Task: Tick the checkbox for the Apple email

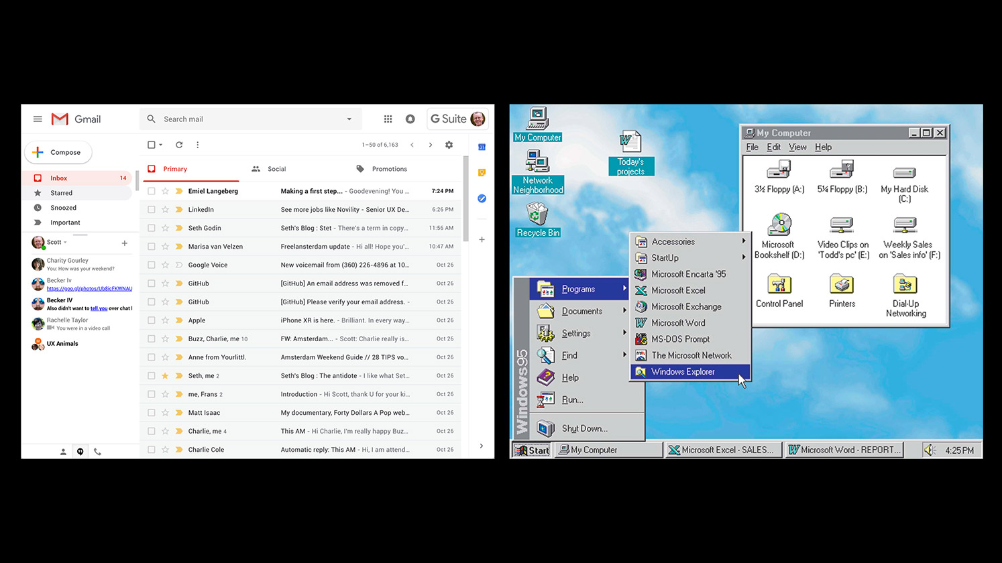Action: [x=152, y=320]
